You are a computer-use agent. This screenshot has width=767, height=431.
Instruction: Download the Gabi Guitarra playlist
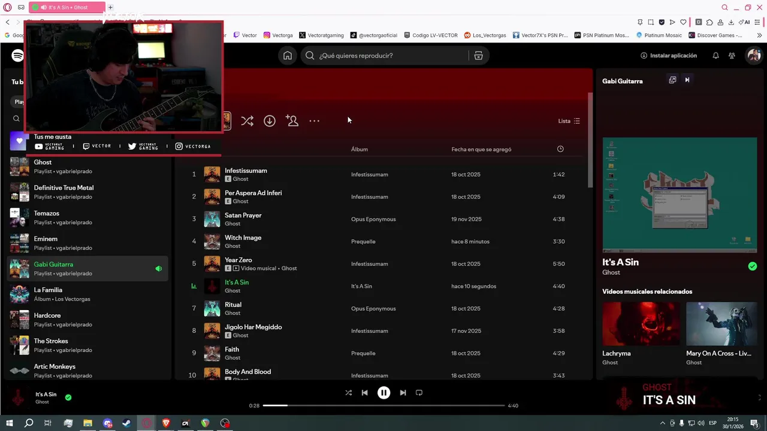click(x=270, y=121)
